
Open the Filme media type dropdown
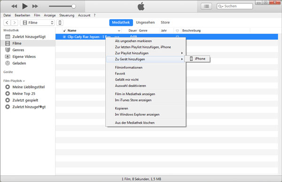click(x=38, y=23)
